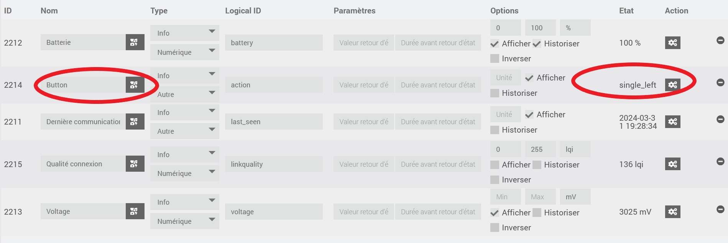The height and width of the screenshot is (243, 728).
Task: Click the Logical ID column header
Action: coord(243,11)
